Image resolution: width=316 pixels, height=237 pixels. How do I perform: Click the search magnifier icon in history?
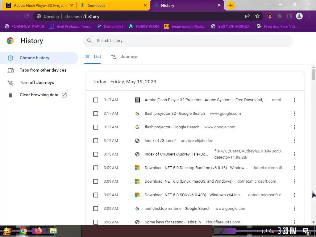click(x=89, y=40)
